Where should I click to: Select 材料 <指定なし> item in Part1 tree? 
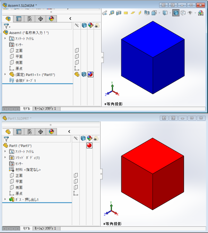coord(28,170)
